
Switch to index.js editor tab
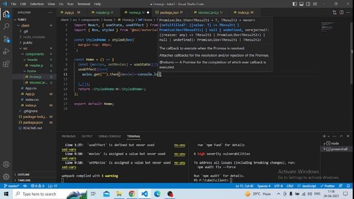coord(243,12)
